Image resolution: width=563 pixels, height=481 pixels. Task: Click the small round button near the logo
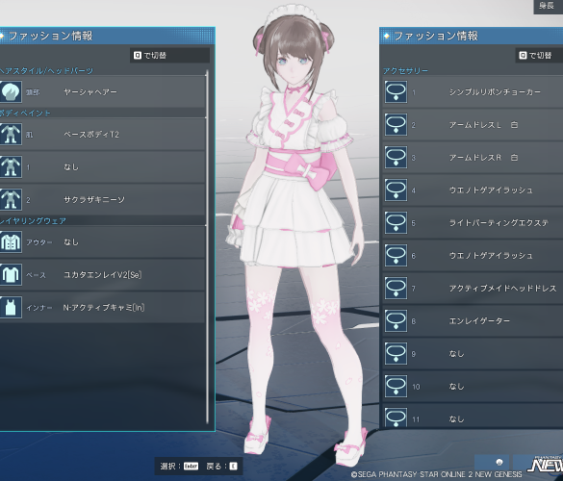[x=499, y=462]
